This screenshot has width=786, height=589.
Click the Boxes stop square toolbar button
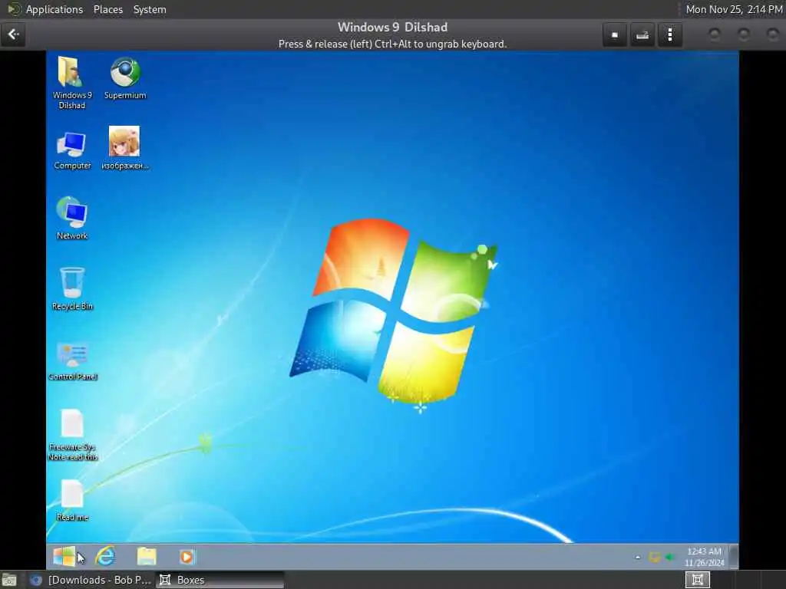[615, 35]
